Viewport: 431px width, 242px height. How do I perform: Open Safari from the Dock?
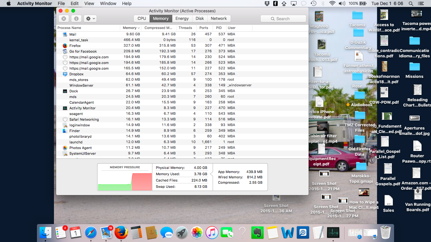pos(91,233)
